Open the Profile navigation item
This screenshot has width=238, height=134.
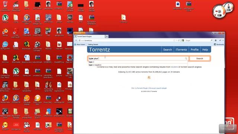[194, 50]
